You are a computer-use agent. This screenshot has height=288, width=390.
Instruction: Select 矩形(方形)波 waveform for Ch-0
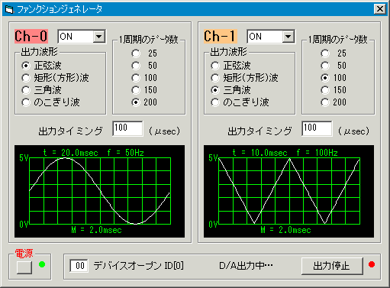(x=55, y=78)
